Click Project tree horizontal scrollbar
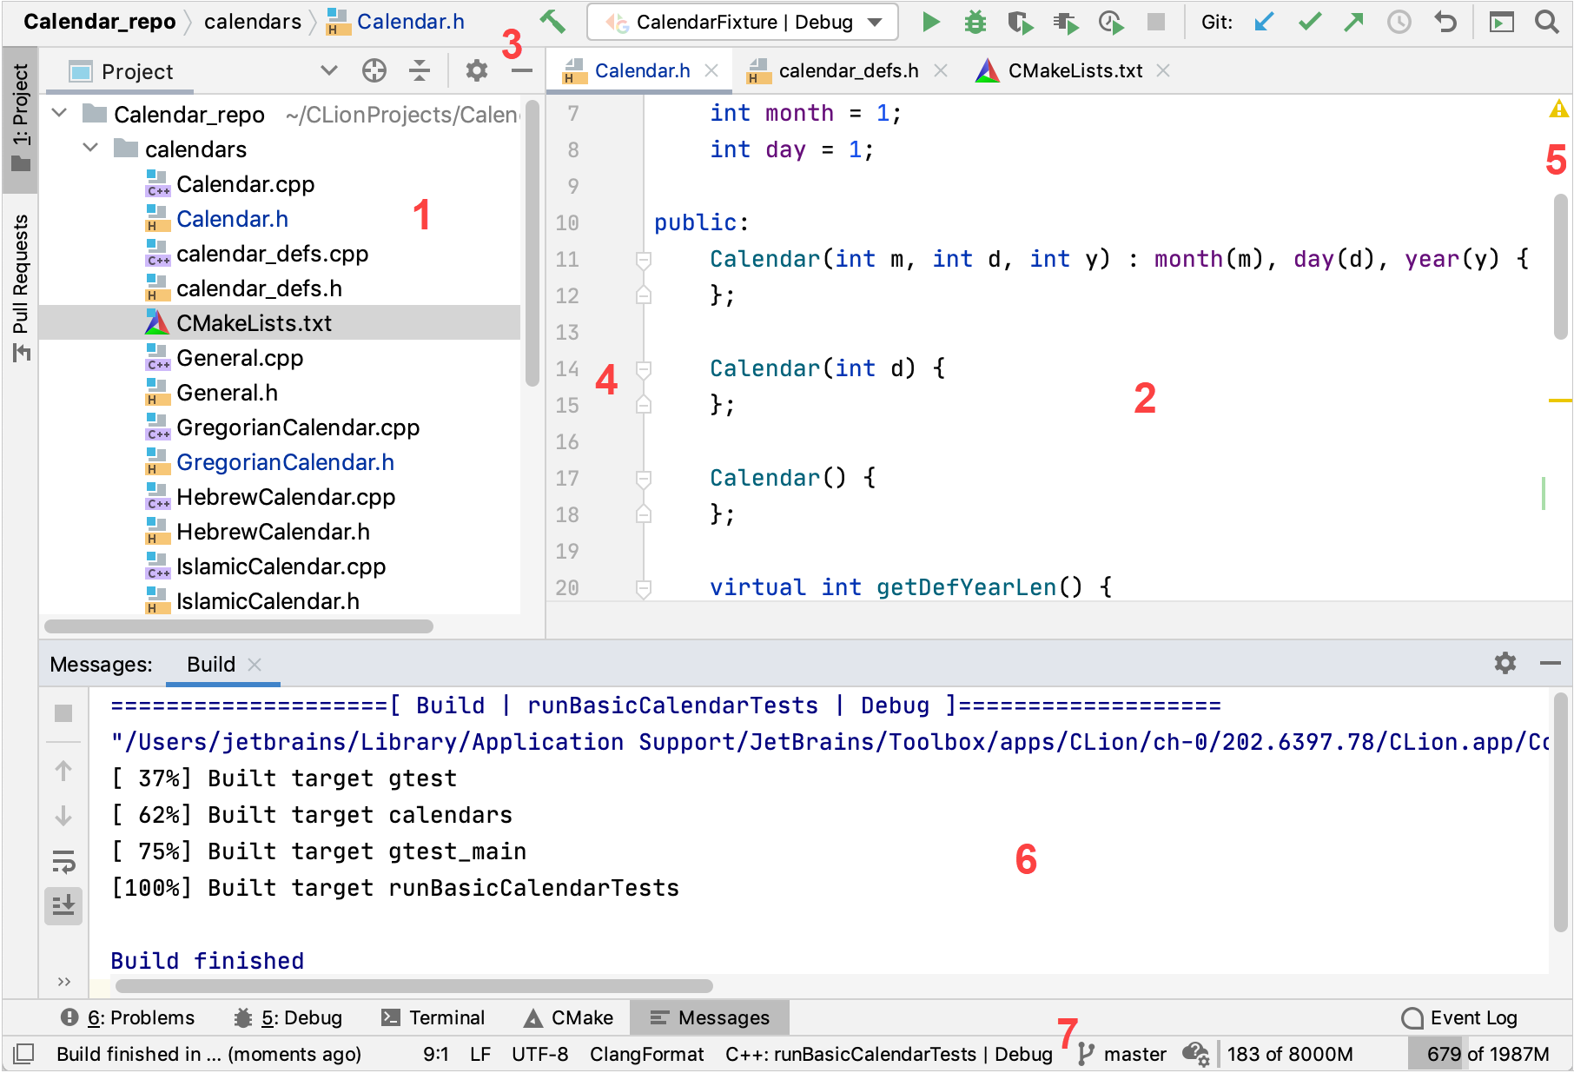The height and width of the screenshot is (1073, 1574). coord(239,626)
